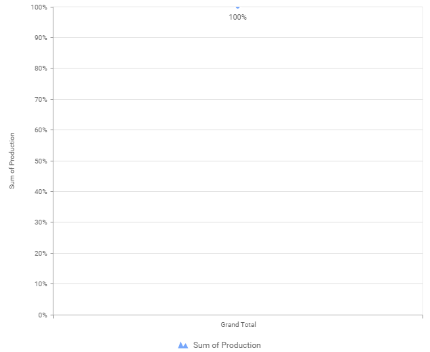
Task: Click the 0% y-axis tick label
Action: [42, 315]
